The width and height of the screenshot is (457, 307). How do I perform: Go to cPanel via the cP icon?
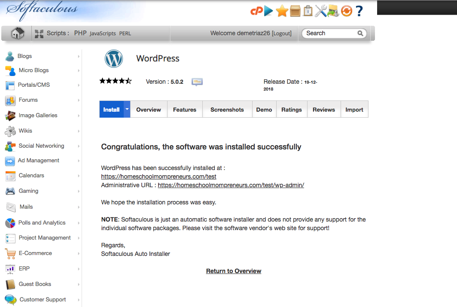click(256, 11)
